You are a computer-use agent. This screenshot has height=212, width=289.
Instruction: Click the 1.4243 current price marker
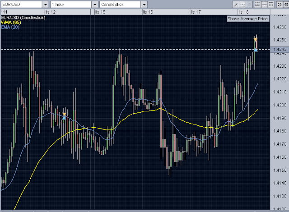(x=280, y=50)
